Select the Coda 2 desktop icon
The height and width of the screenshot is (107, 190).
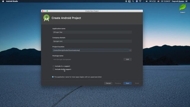point(183,9)
